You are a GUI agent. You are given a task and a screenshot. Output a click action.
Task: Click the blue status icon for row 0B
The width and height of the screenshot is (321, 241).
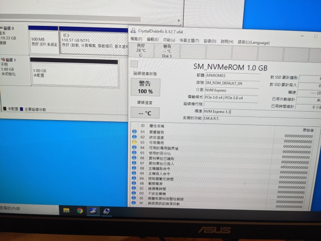click(134, 183)
